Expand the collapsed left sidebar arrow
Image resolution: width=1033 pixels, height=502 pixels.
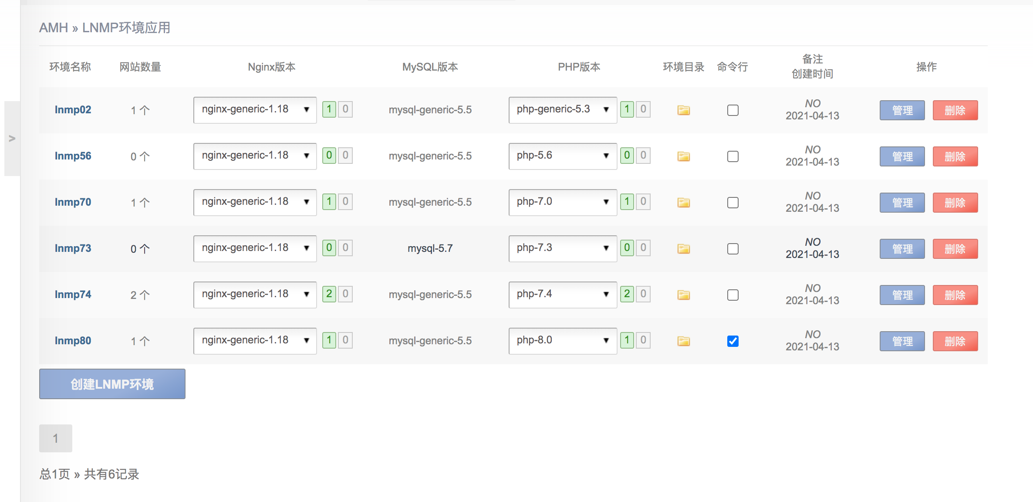click(12, 139)
